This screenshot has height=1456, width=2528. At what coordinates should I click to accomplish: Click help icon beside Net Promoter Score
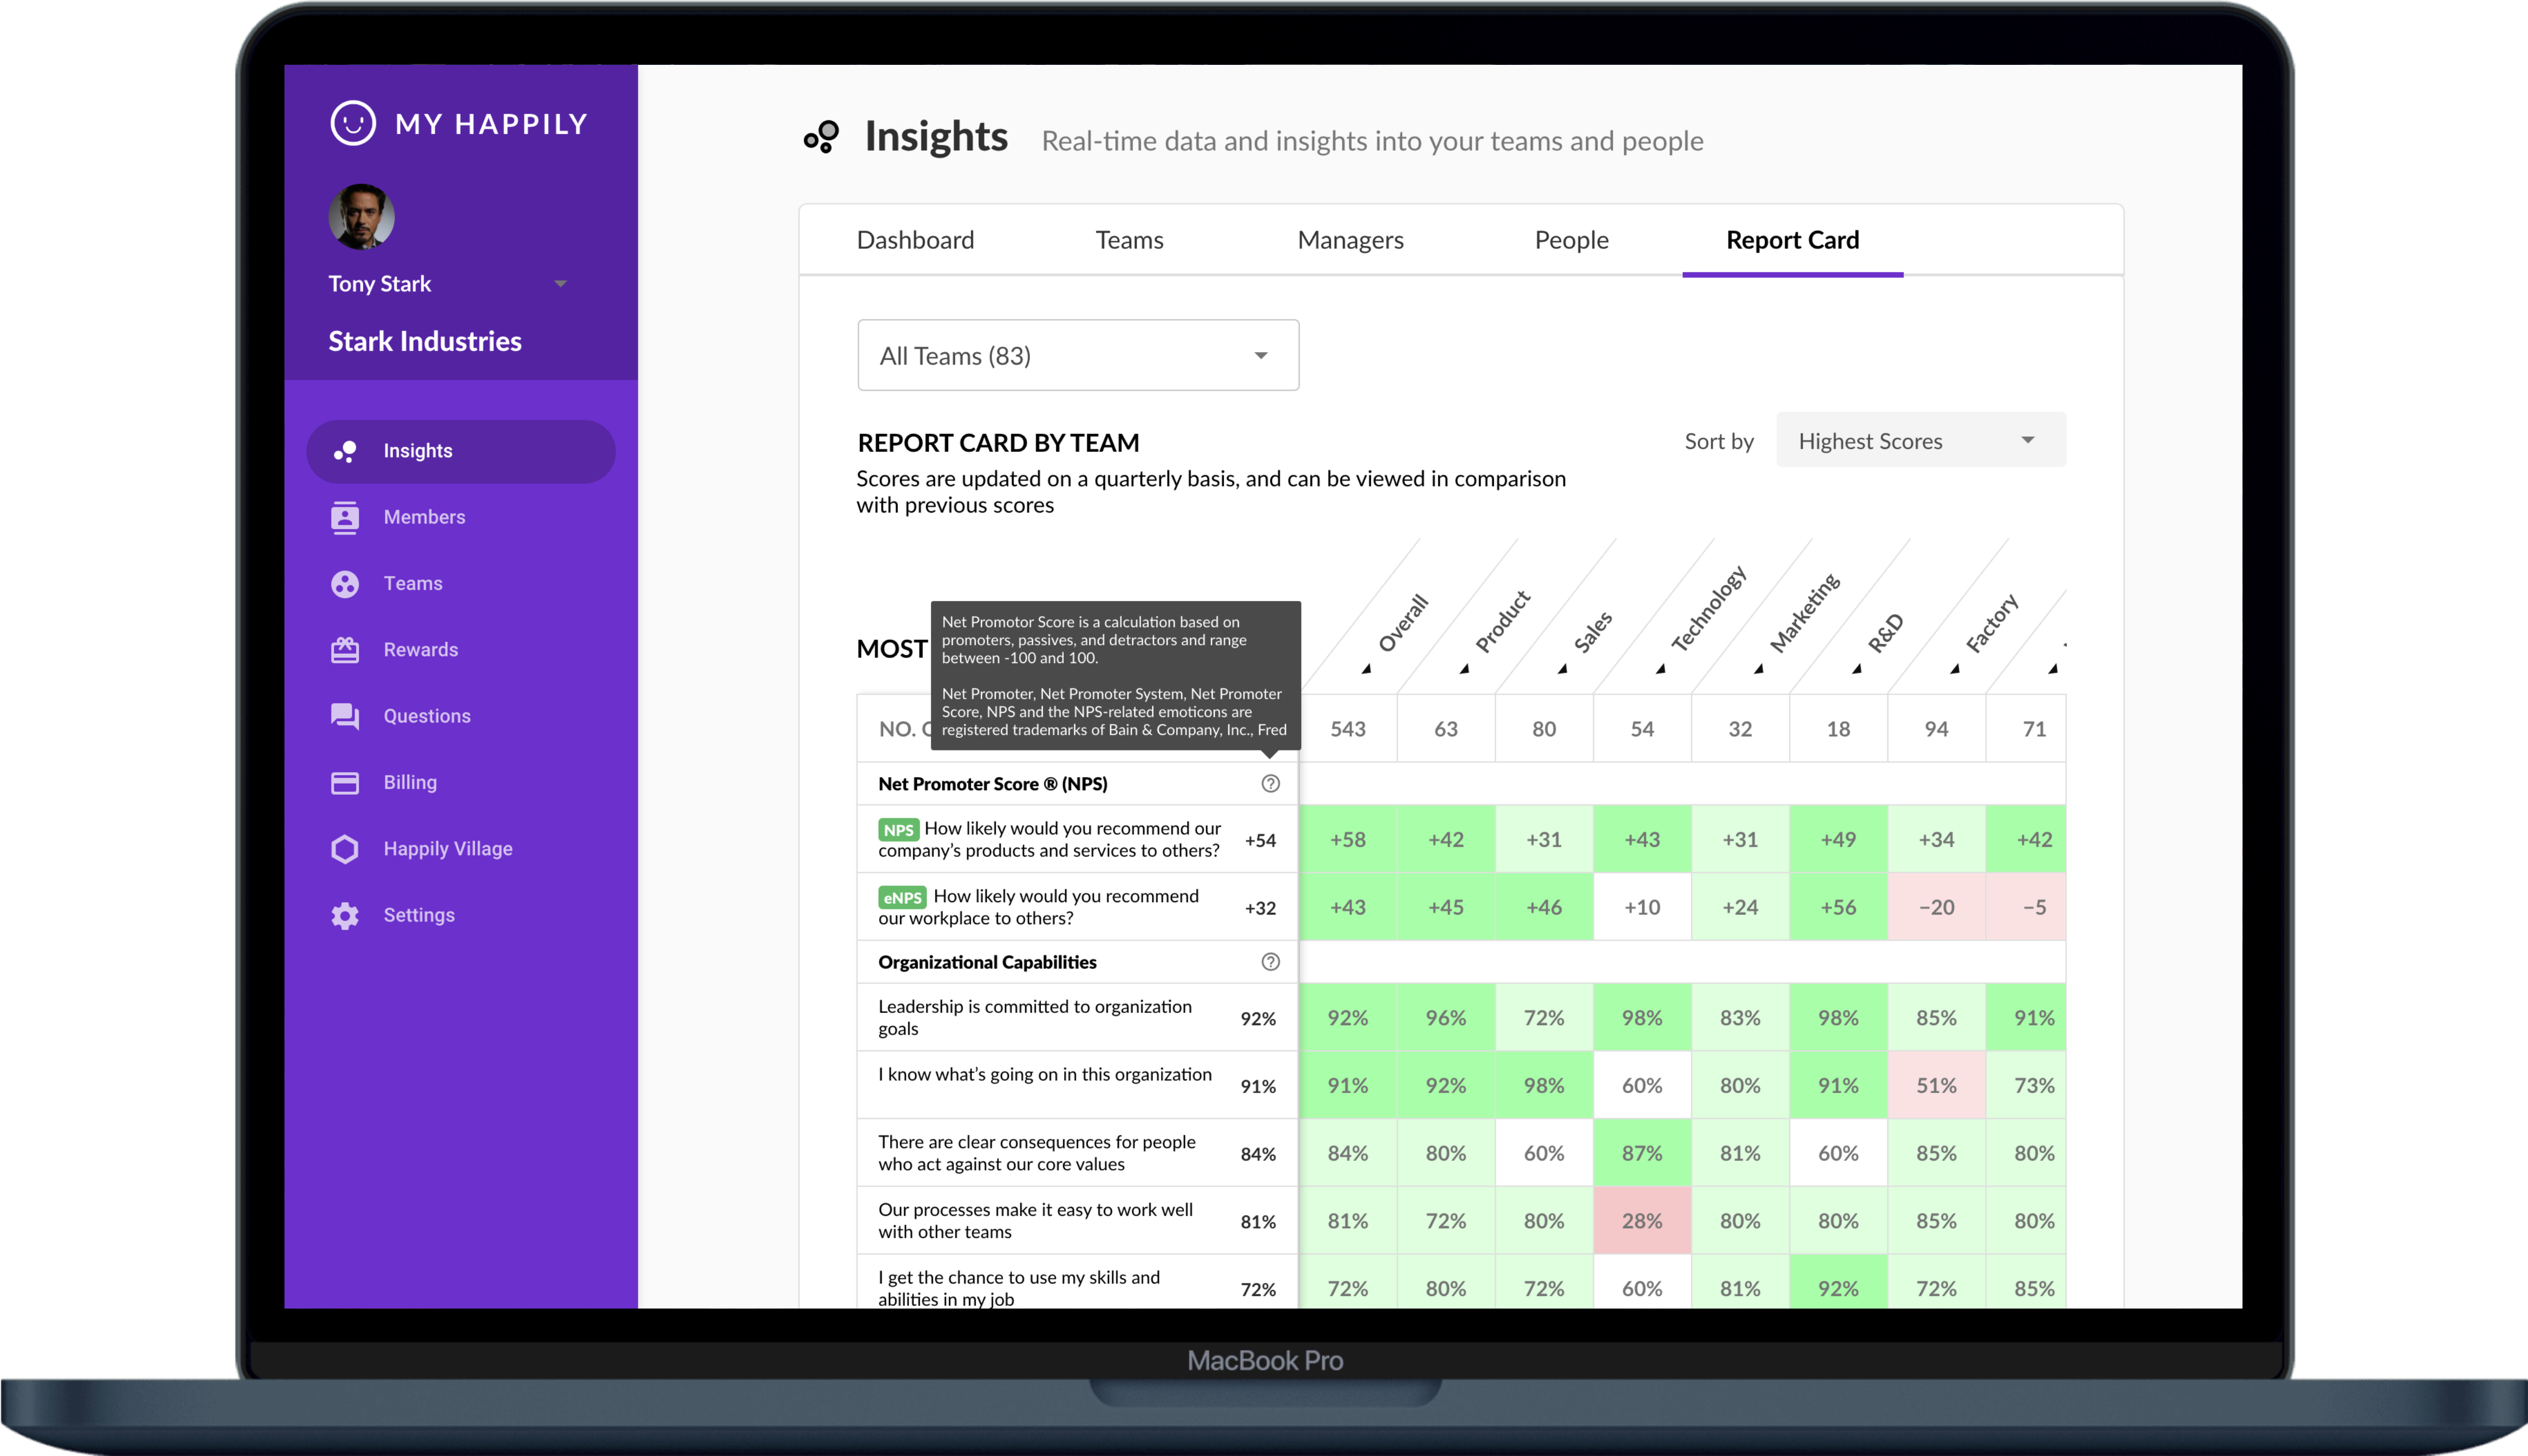(1270, 784)
